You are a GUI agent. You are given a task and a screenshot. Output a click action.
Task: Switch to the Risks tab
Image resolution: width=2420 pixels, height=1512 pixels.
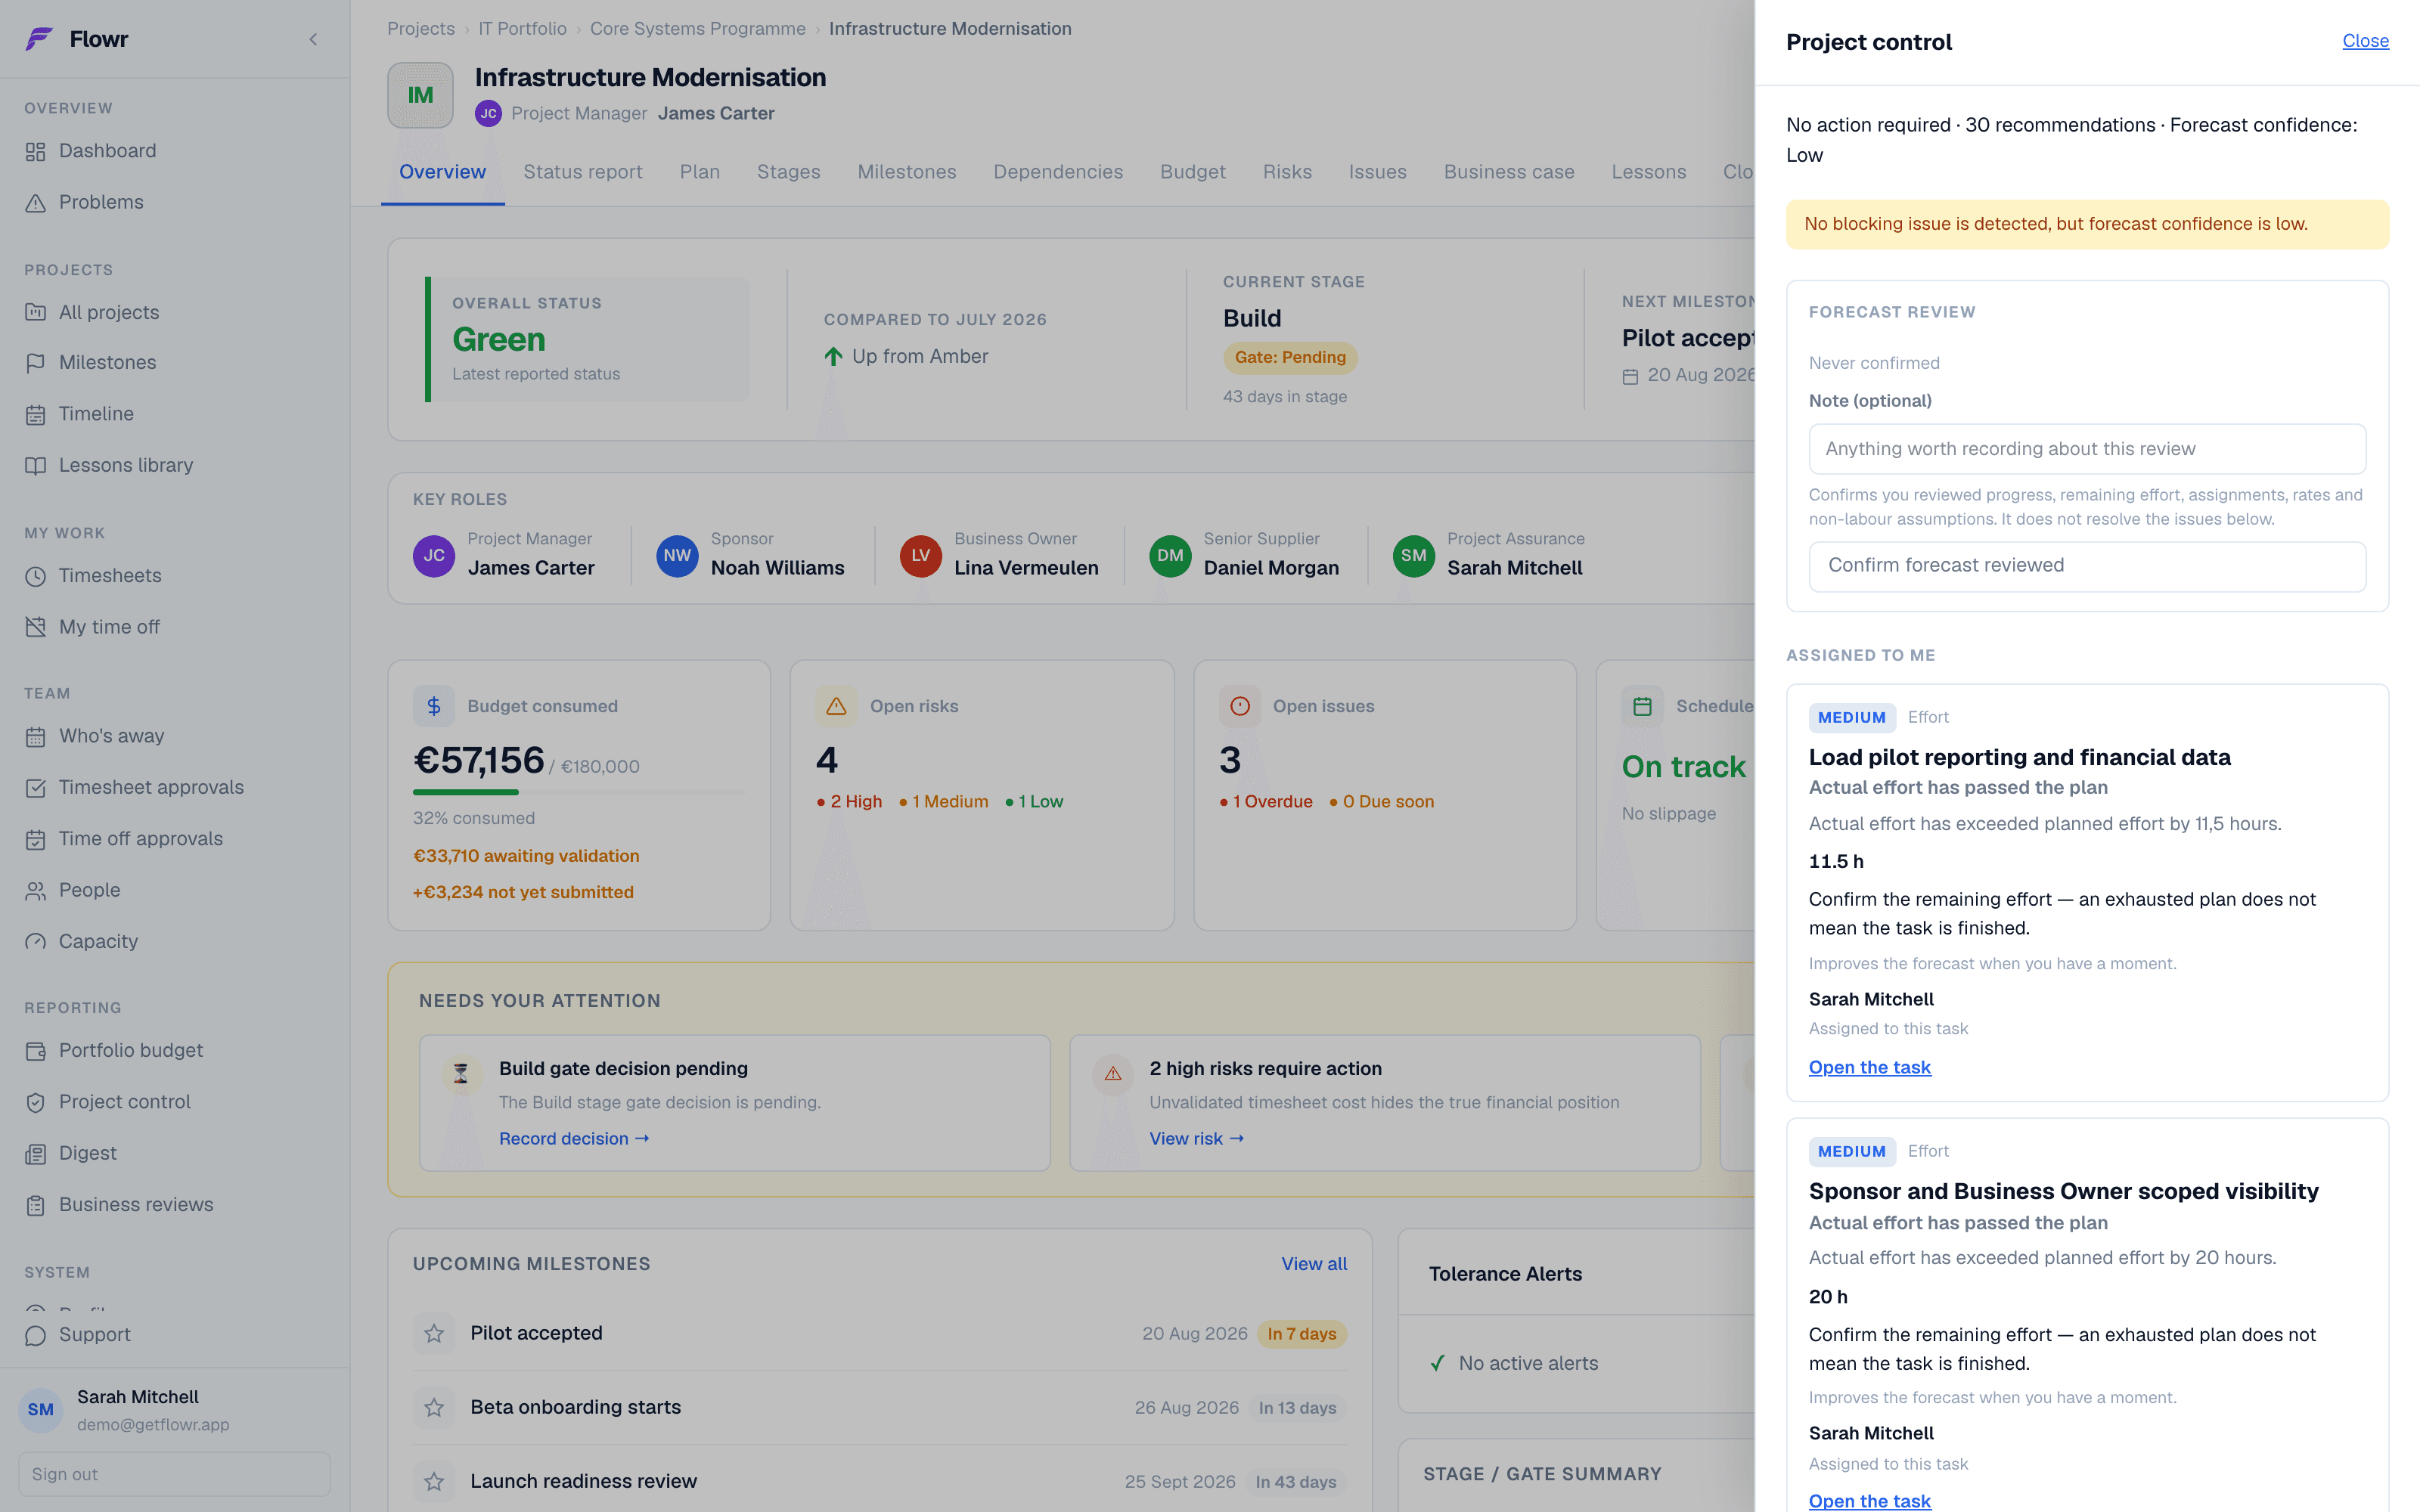click(x=1287, y=172)
